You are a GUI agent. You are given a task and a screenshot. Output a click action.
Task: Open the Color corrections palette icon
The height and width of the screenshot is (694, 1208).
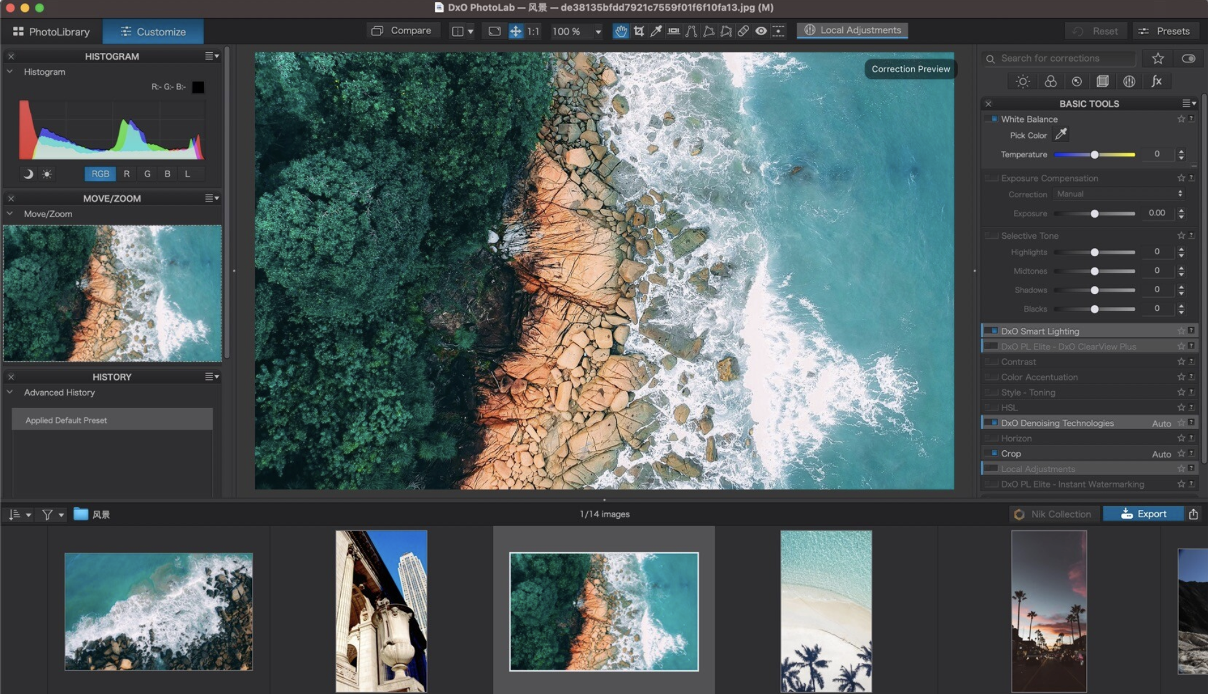[x=1051, y=81]
